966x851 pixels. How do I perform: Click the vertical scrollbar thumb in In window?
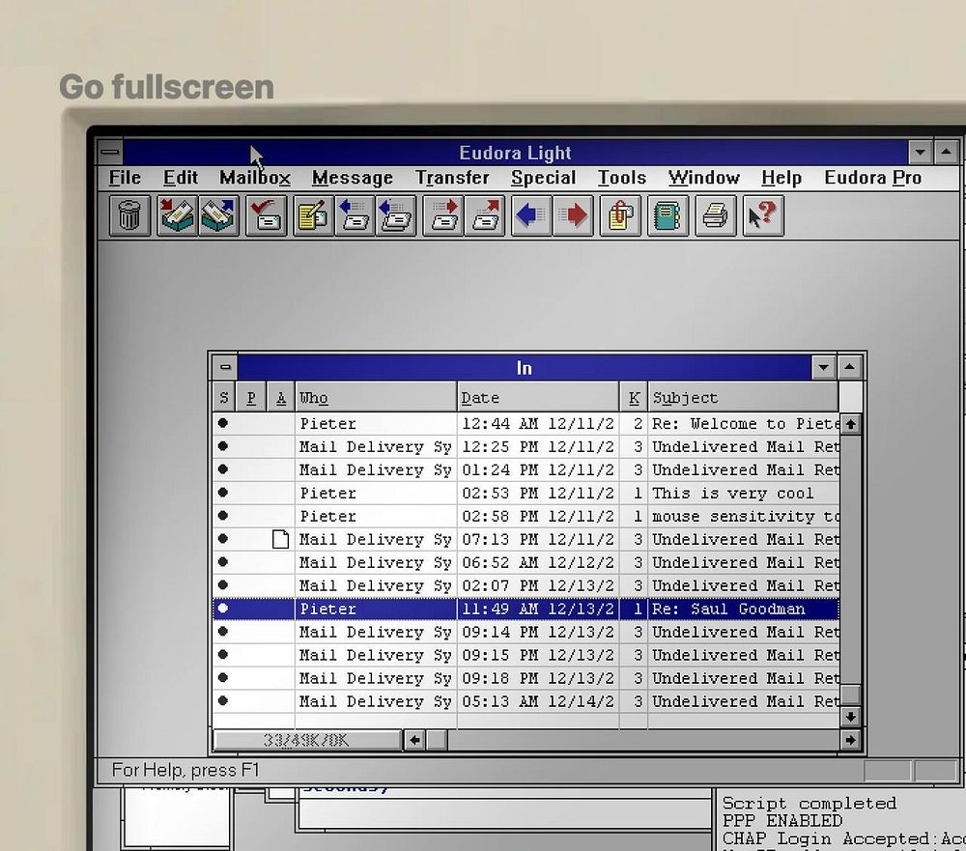point(851,695)
